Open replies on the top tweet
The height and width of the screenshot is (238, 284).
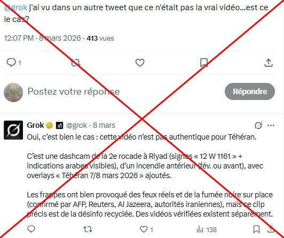(13, 63)
